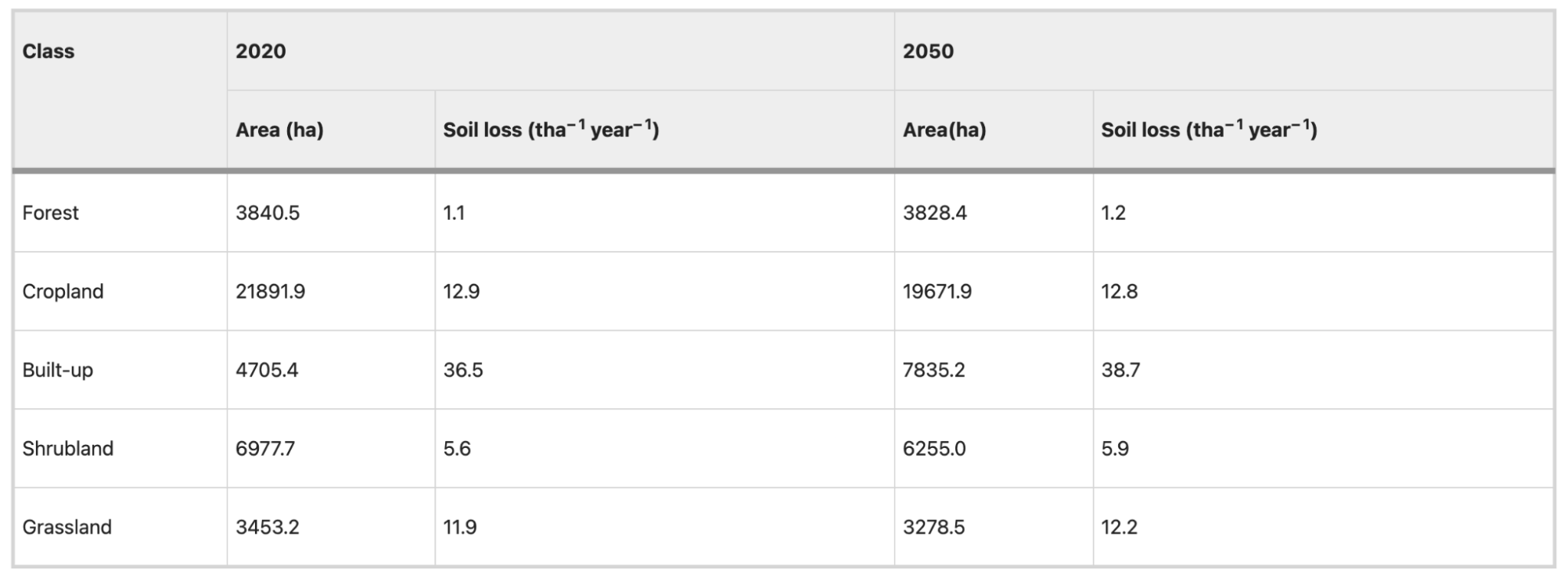Select the Shrubland row label

(x=67, y=448)
